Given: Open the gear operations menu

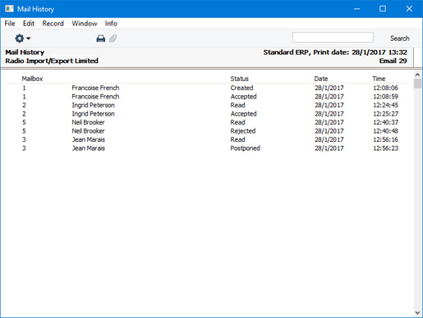Looking at the screenshot, I should click(x=22, y=39).
